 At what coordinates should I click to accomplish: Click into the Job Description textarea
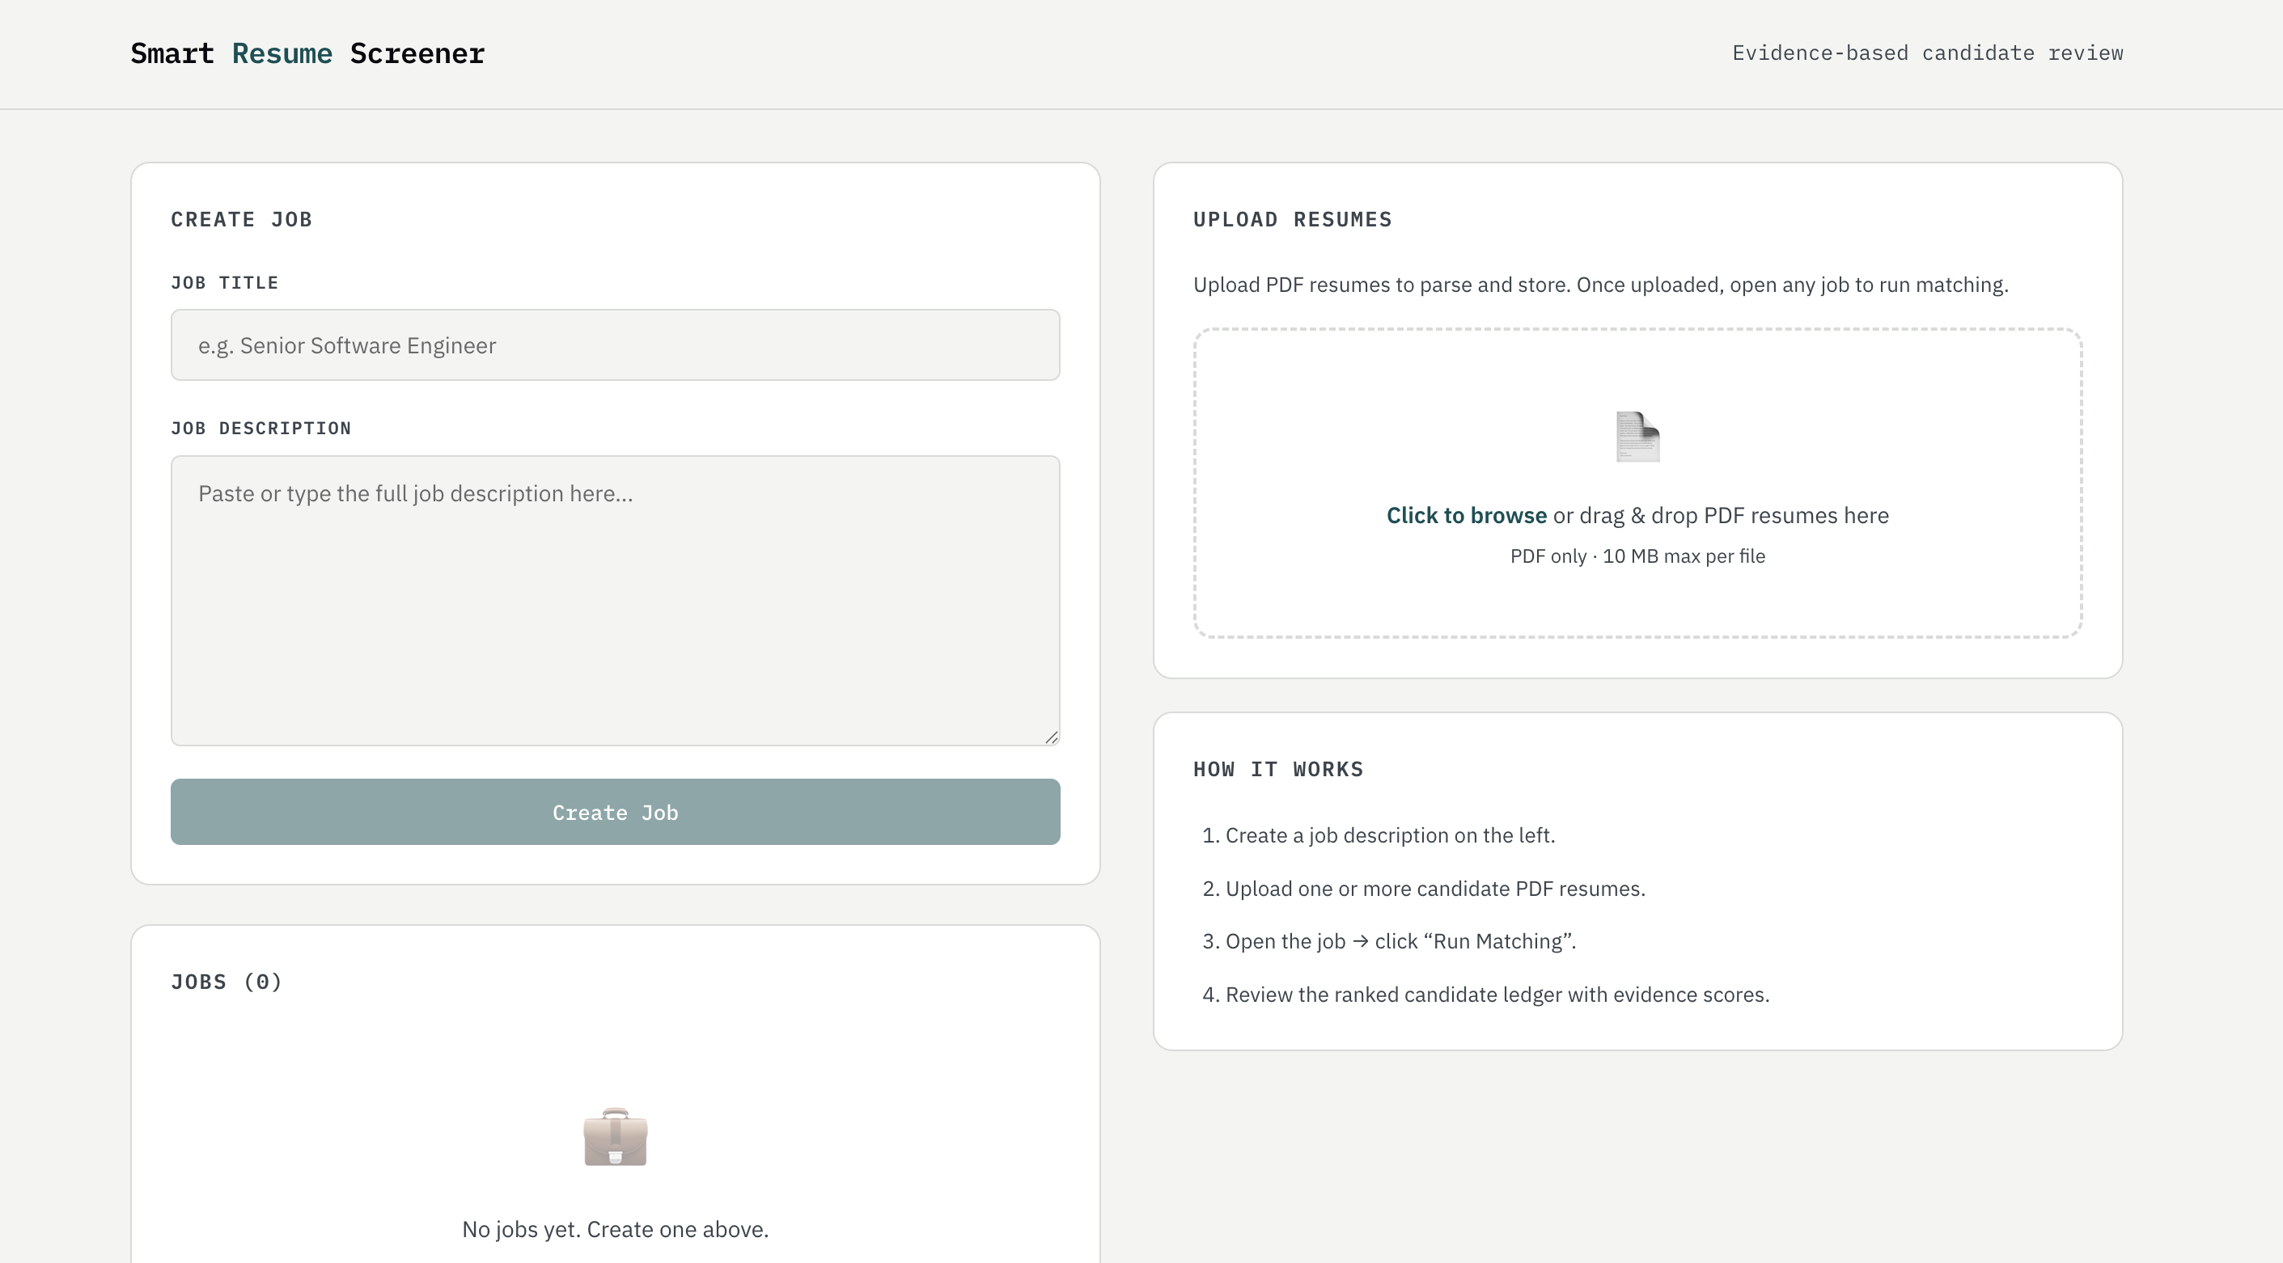615,601
